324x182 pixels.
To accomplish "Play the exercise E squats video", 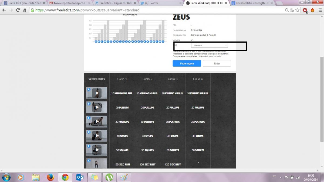I will [x=97, y=150].
